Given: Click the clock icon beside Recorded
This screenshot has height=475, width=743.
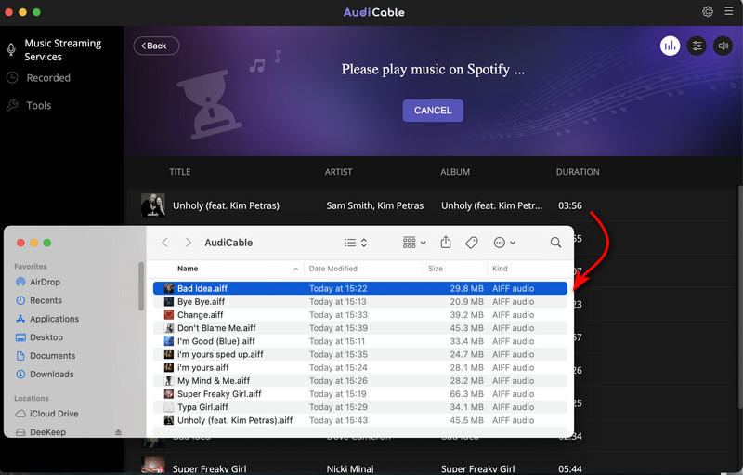Looking at the screenshot, I should tap(12, 77).
